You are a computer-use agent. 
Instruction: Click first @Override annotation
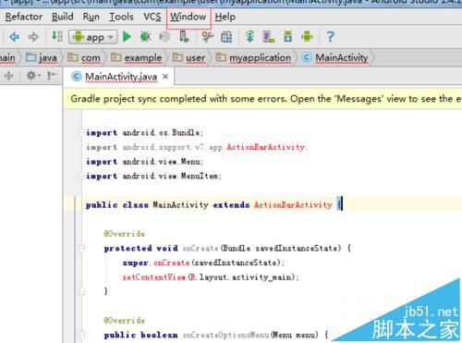pos(124,234)
